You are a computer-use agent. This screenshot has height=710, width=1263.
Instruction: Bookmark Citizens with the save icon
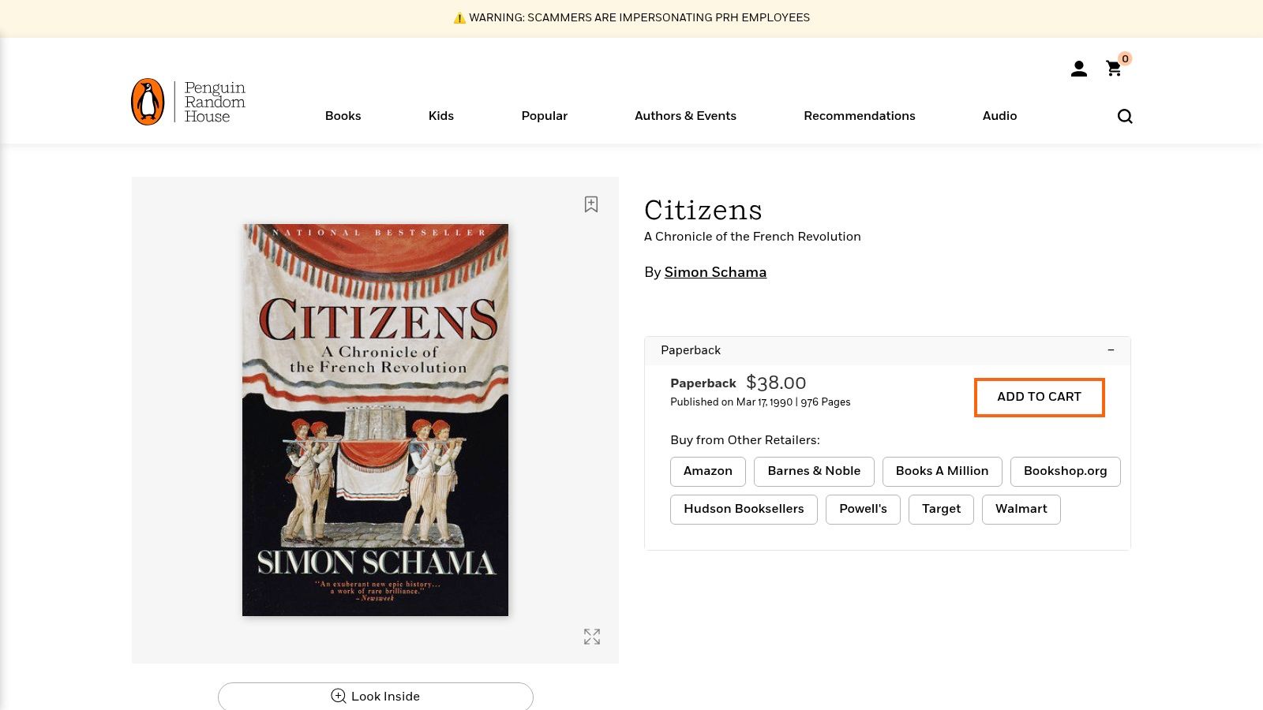[x=591, y=204]
